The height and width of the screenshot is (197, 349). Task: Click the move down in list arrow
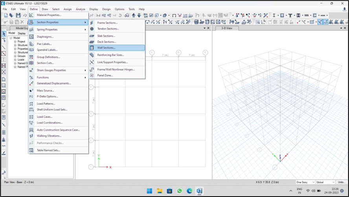tap(139, 15)
